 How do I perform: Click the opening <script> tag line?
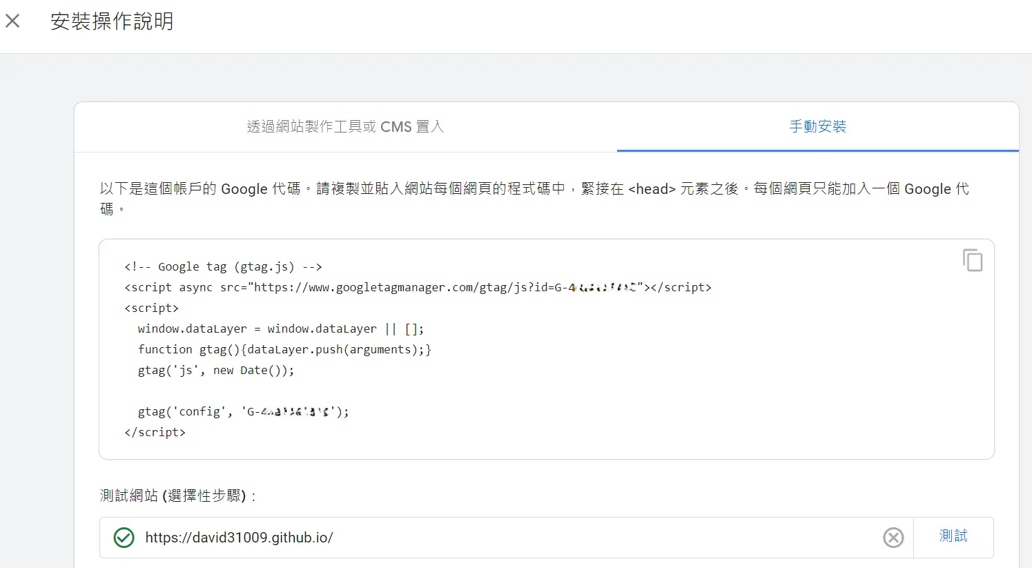[151, 309]
